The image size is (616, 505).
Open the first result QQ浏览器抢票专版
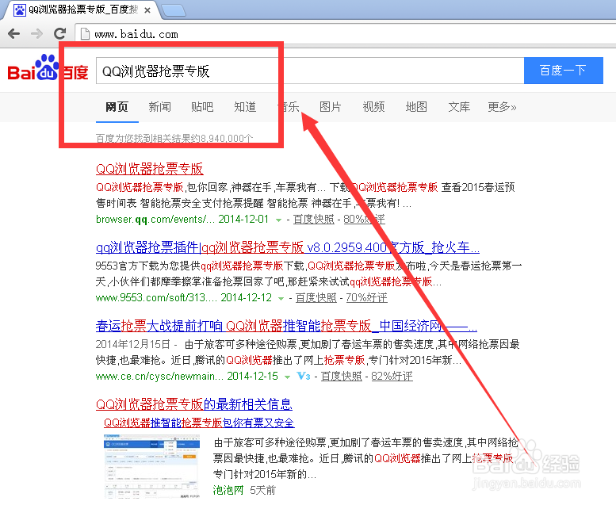pos(150,169)
